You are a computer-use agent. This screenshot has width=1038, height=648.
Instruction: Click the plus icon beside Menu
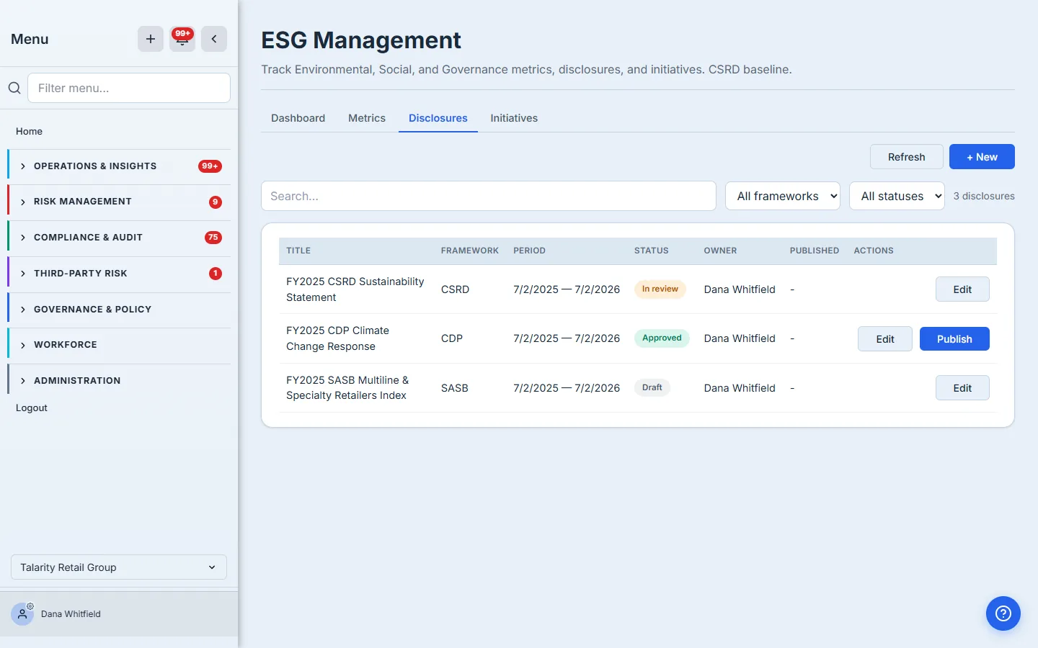click(151, 39)
